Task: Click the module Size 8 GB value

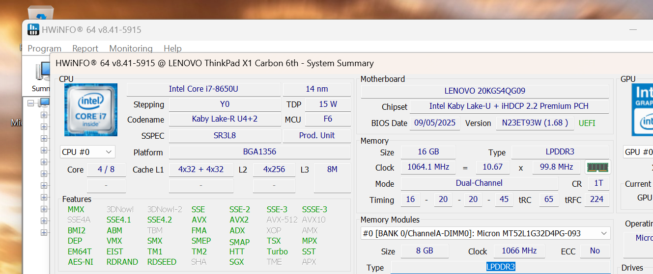Action: (x=425, y=251)
